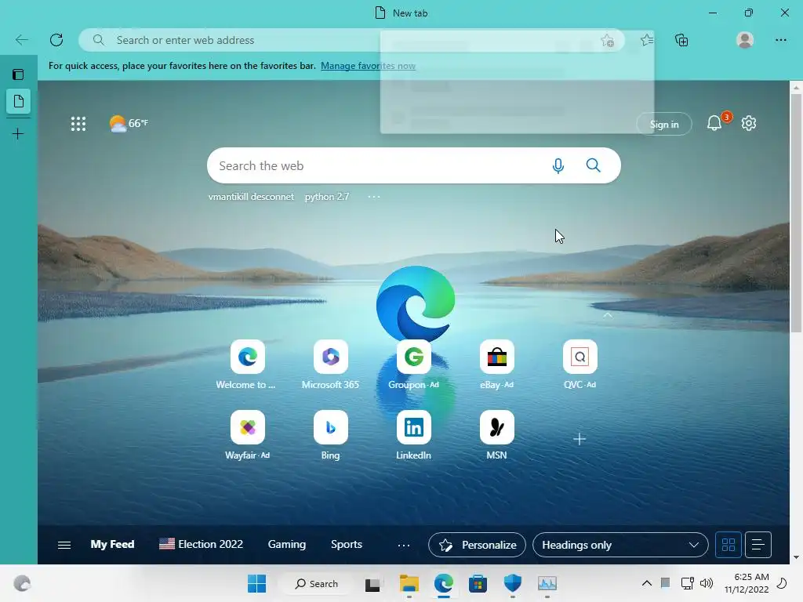Open the tab actions menu icon
Viewport: 803px width, 602px height.
(18, 74)
